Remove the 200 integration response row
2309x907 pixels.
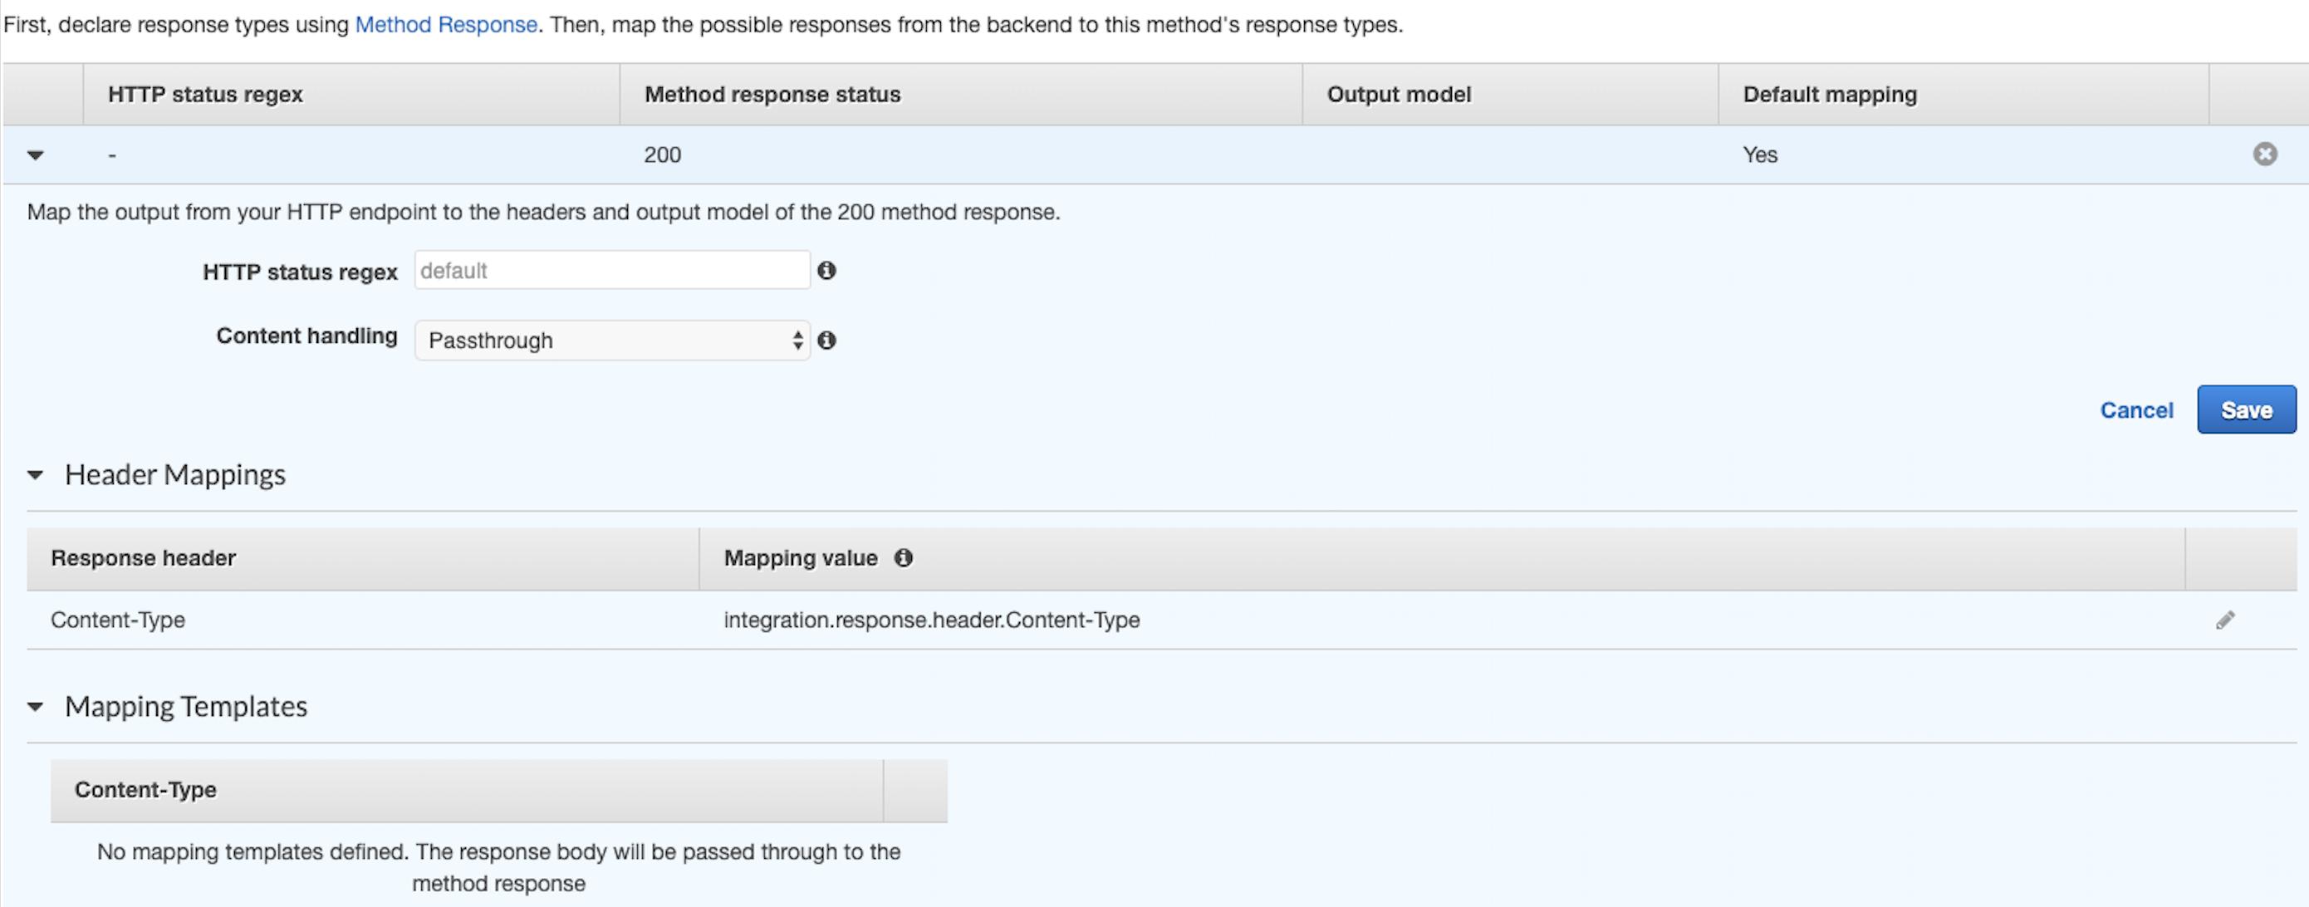click(x=2264, y=154)
